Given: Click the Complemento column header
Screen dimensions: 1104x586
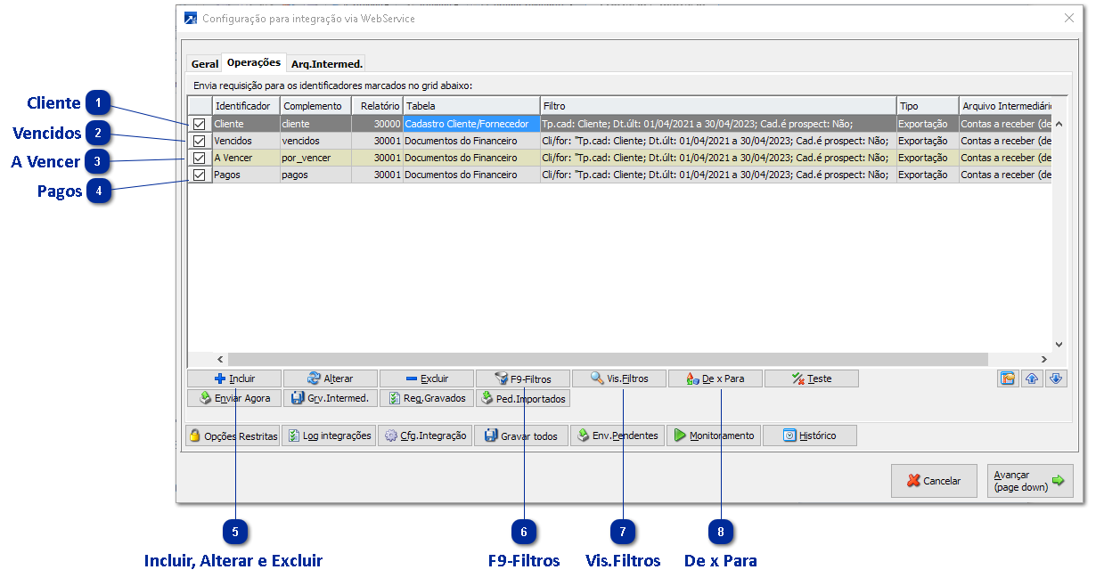Looking at the screenshot, I should tap(315, 106).
